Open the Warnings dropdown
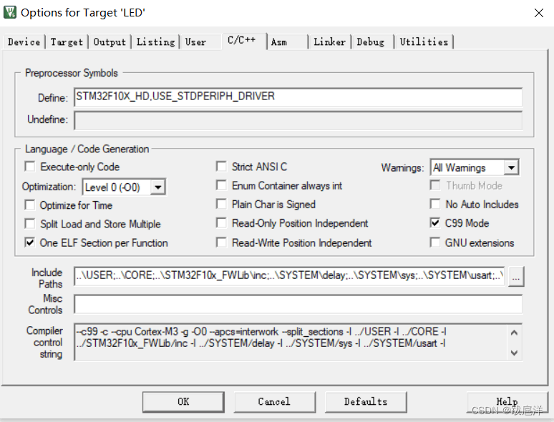The image size is (554, 422). tap(511, 167)
